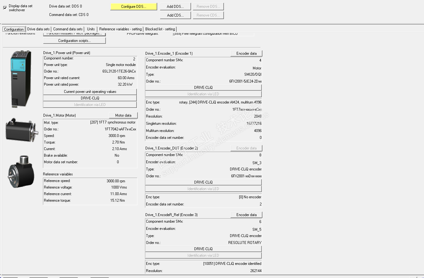
Task: Click Encoder 2 evaluation value SM_3
Action: (x=257, y=163)
